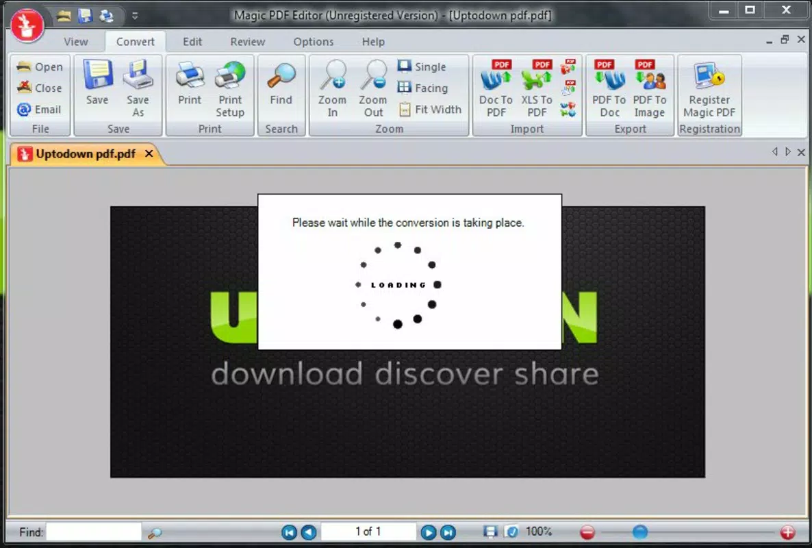Click Zoom In in the ribbon

pyautogui.click(x=333, y=88)
